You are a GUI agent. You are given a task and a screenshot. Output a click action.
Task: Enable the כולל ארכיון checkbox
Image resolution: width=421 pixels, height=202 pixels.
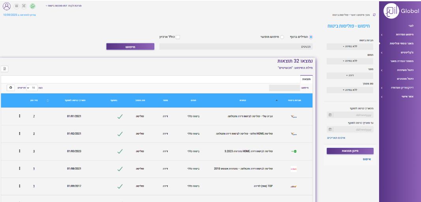pyautogui.click(x=178, y=37)
